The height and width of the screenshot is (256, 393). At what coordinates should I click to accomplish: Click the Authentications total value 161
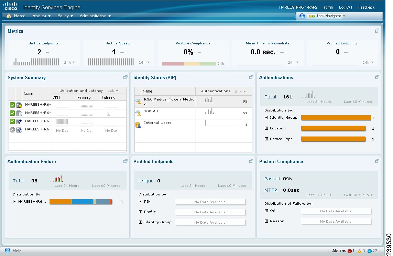click(x=287, y=97)
